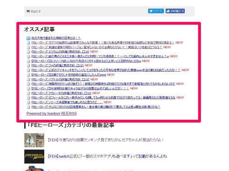Click the page icon beside the 今後特別仕様 article

(x=29, y=89)
